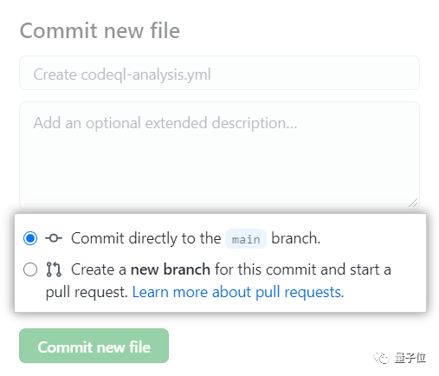This screenshot has width=439, height=376.
Task: Click the pull request branch icon
Action: pos(54,269)
